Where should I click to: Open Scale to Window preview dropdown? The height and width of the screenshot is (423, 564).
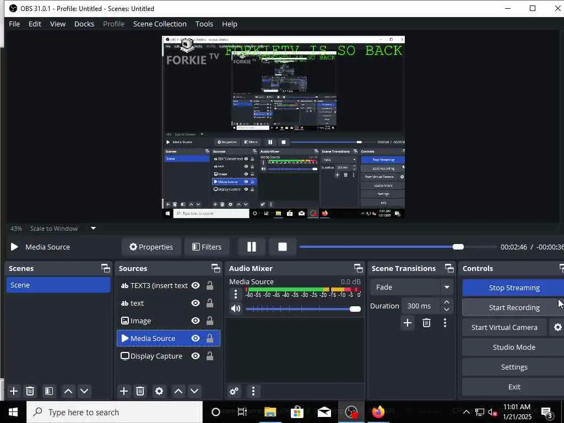93,229
